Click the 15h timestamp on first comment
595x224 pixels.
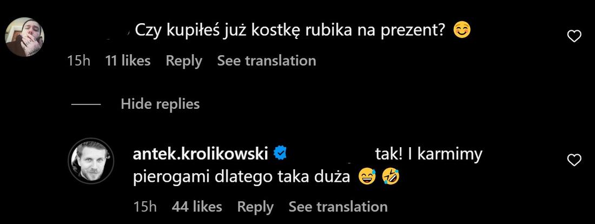click(79, 61)
